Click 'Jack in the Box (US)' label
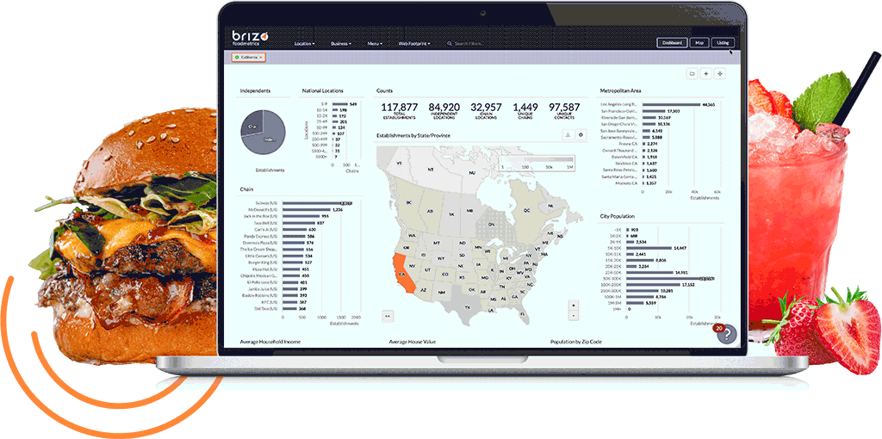 tap(262, 216)
